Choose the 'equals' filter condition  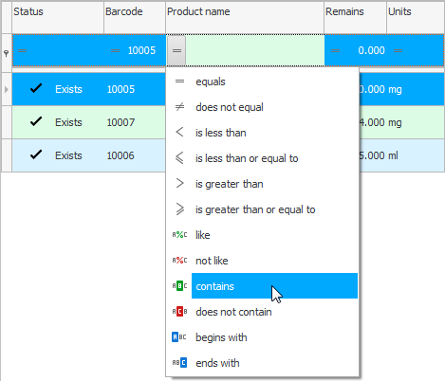[262, 82]
